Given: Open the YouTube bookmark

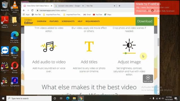Looking at the screenshot, I should pyautogui.click(x=98, y=15).
